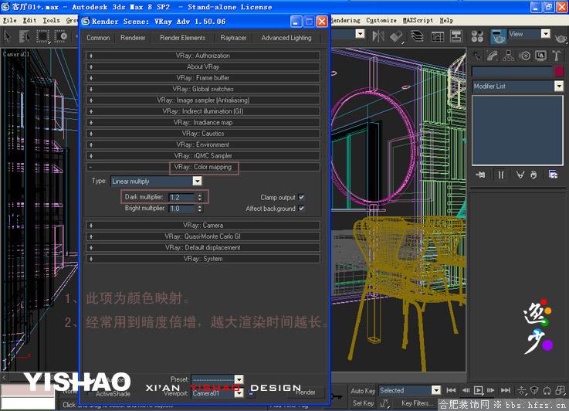Viewport: 569px width, 411px height.
Task: Click the Set Key button
Action: (x=363, y=403)
